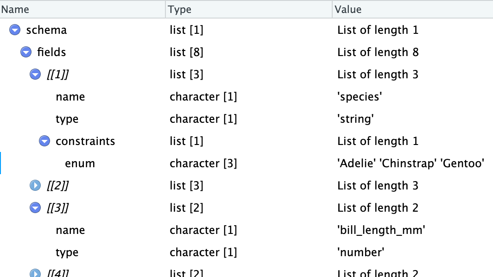Select the [[1]] row label
This screenshot has width=493, height=277.
pos(57,75)
